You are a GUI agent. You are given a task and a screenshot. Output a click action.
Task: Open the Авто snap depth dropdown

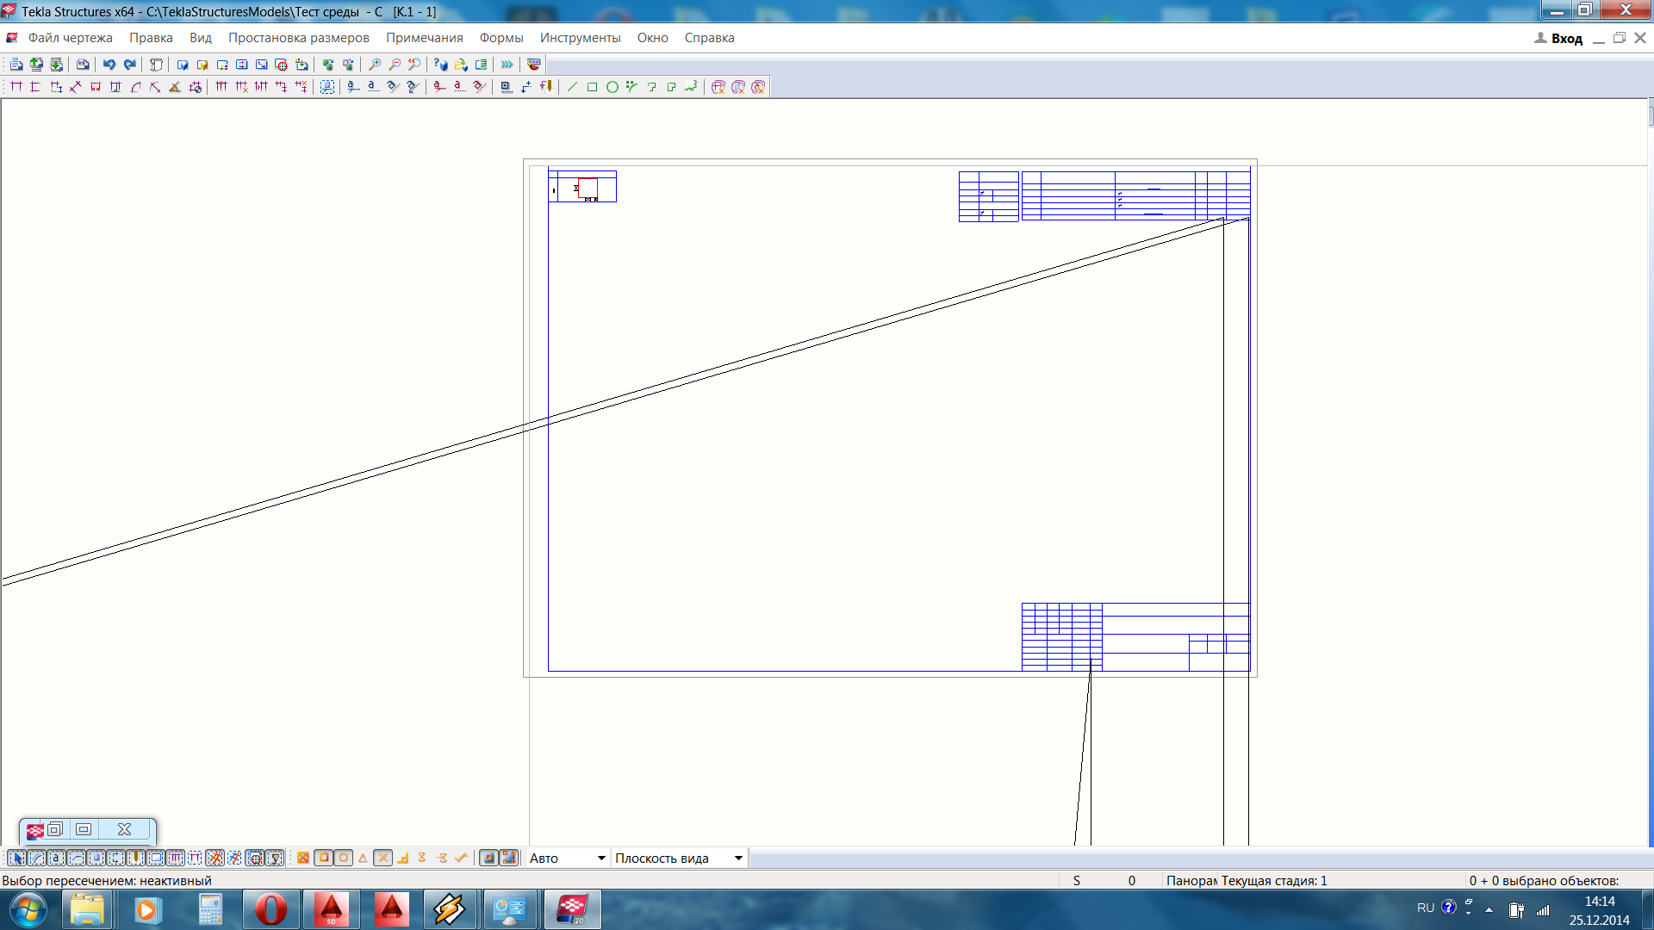(600, 858)
